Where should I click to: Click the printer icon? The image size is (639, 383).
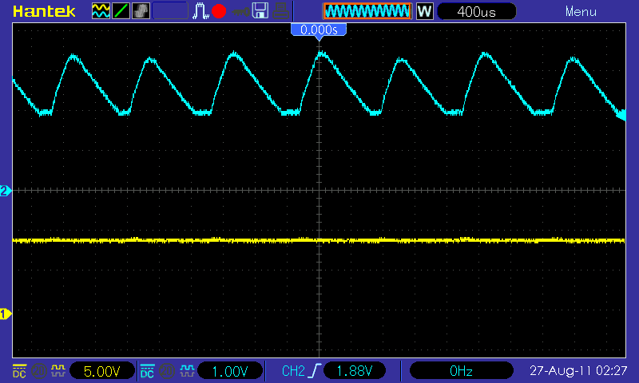281,11
